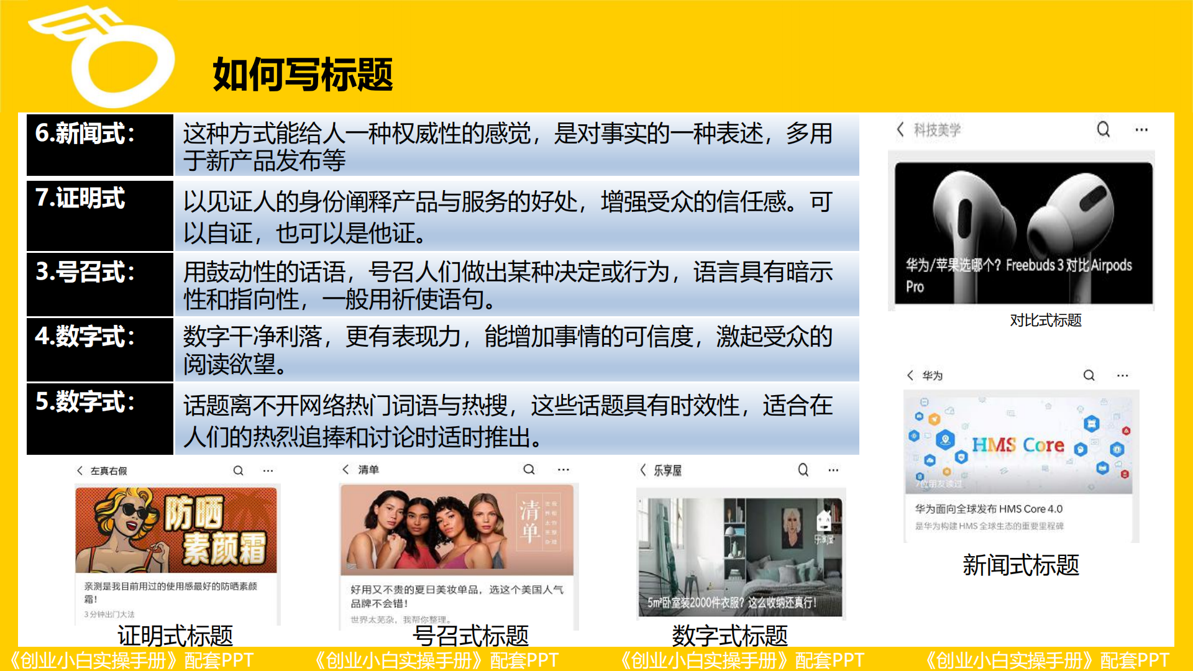The height and width of the screenshot is (671, 1193).
Task: Click back arrow beside 乐享屋
Action: coord(643,470)
